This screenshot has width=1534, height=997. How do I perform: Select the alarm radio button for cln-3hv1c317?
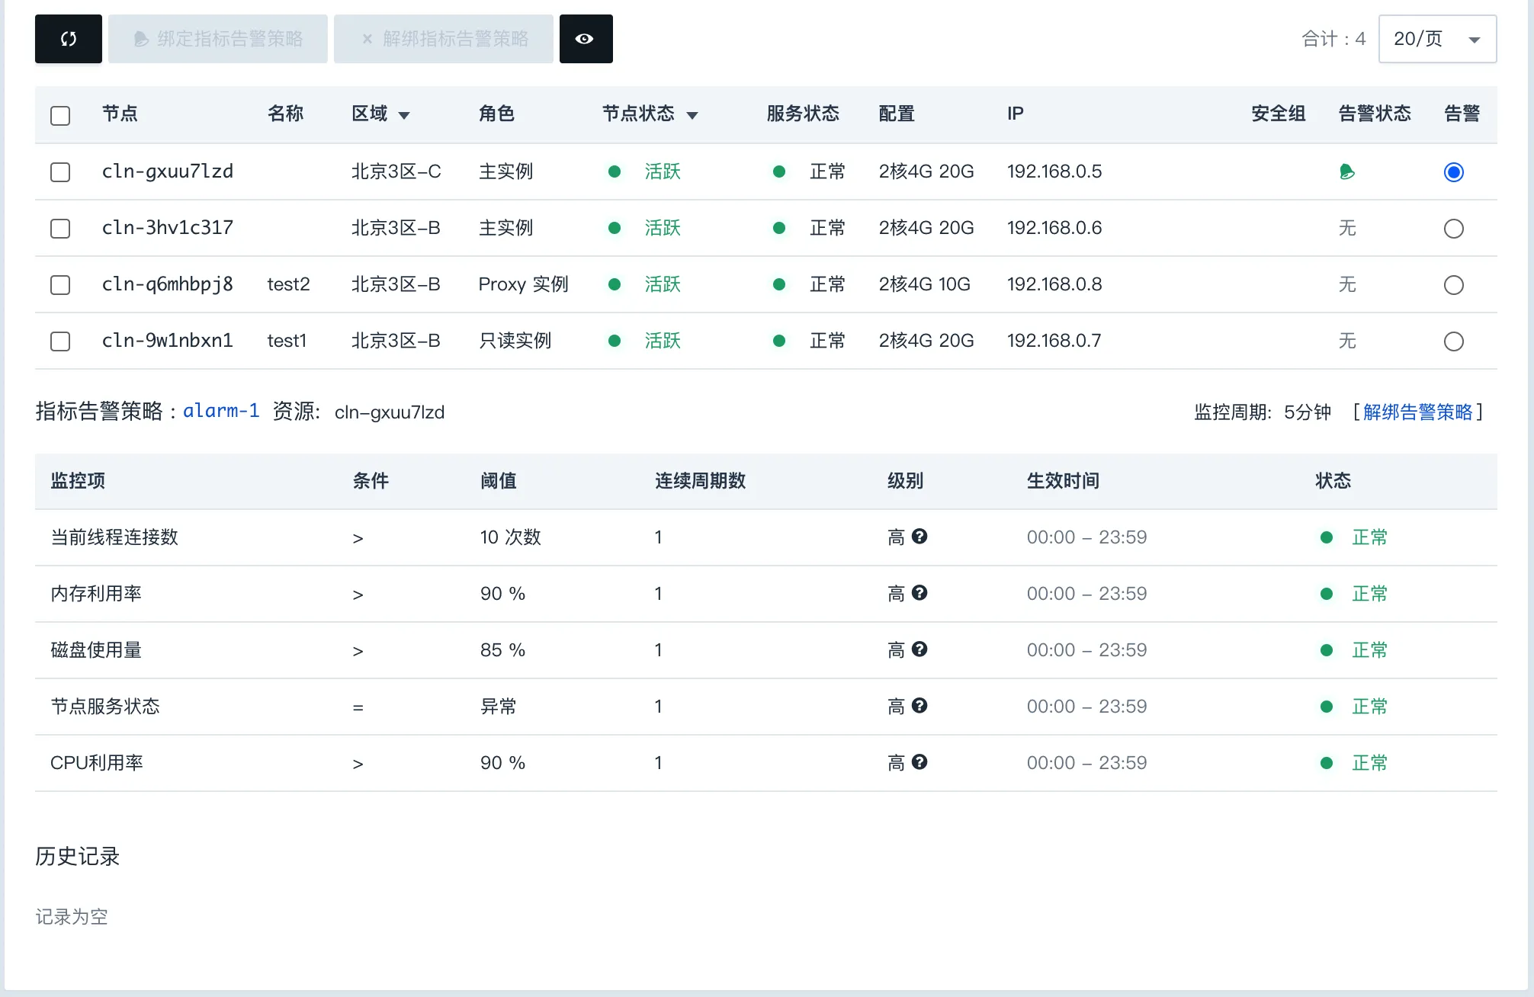point(1453,228)
